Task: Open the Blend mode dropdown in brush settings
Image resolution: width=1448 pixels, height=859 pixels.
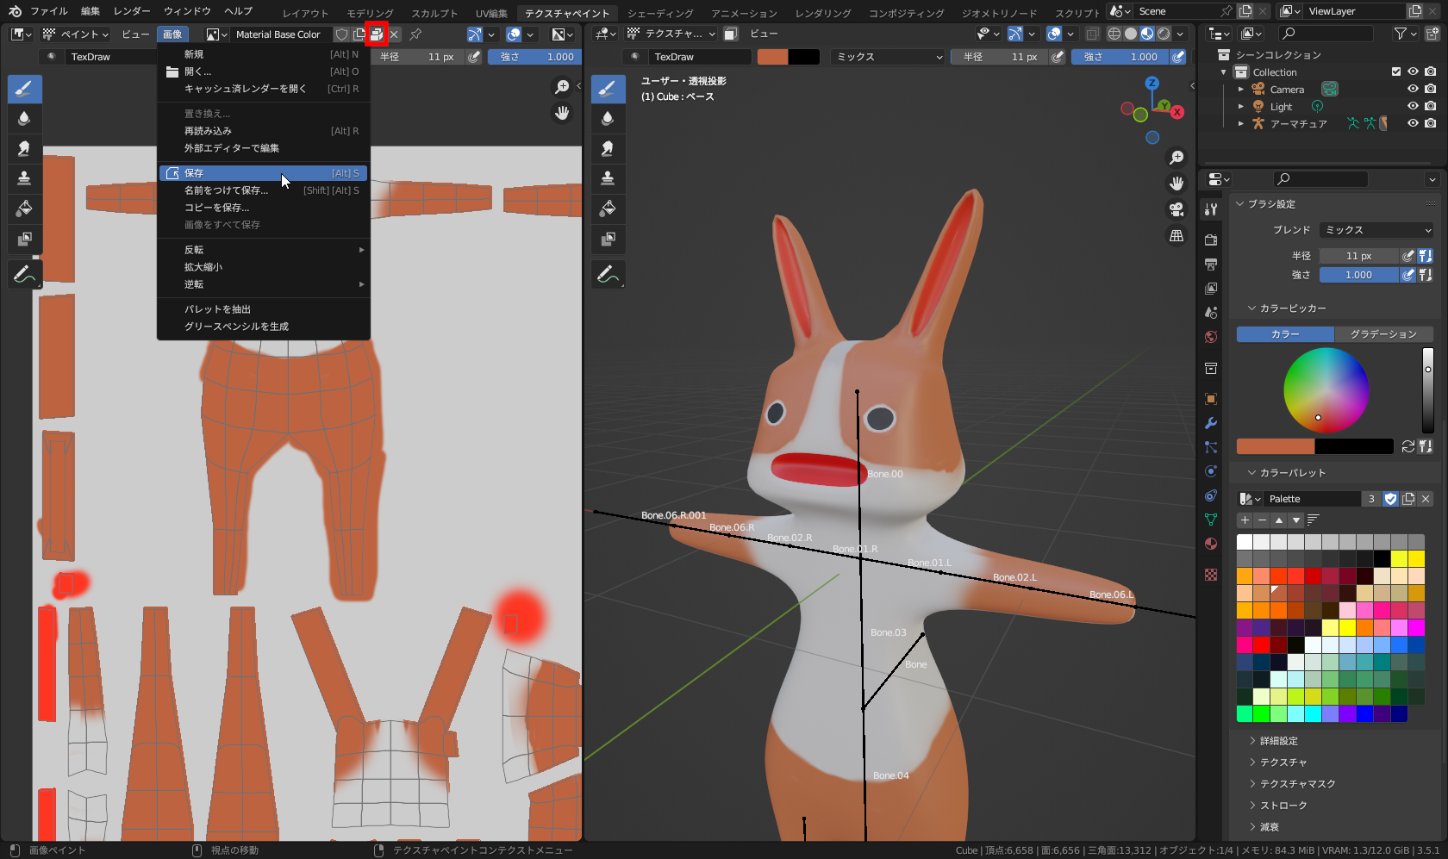Action: pyautogui.click(x=1376, y=230)
